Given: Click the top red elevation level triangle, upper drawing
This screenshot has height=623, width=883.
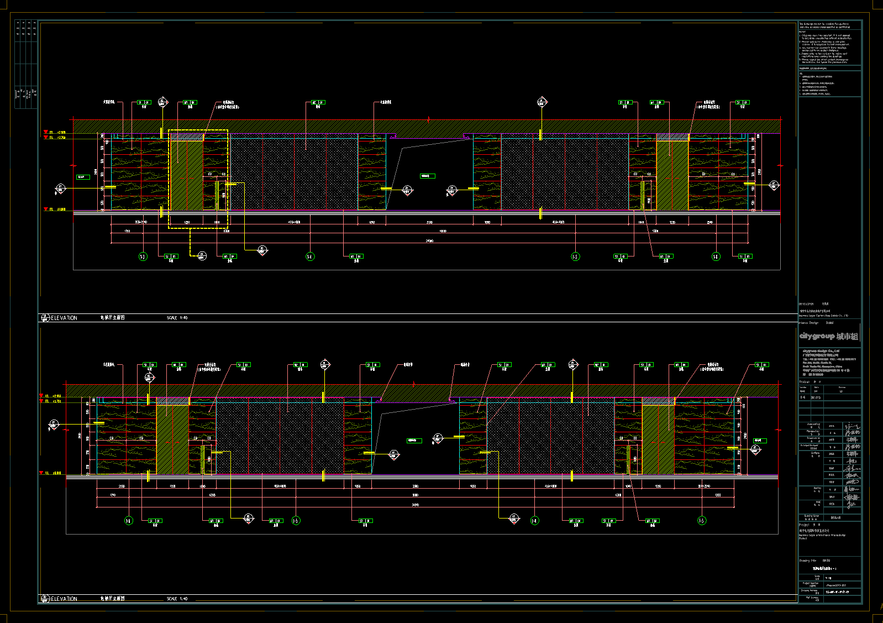Looking at the screenshot, I should tap(46, 132).
